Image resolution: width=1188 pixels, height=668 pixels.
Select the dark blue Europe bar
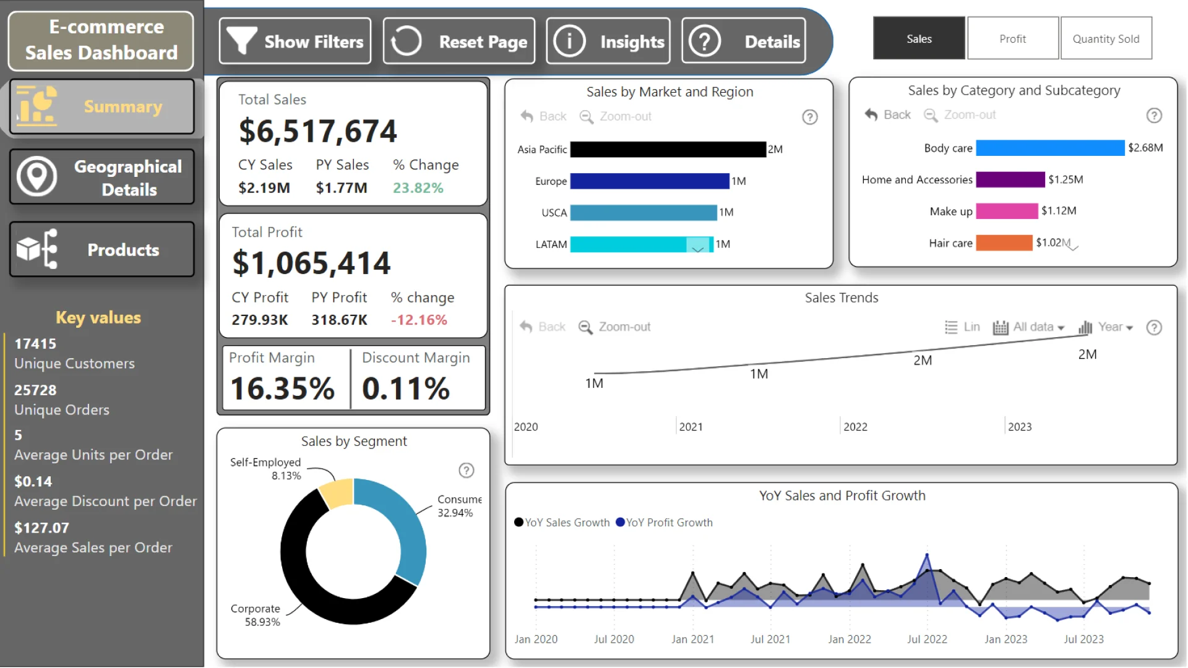650,181
